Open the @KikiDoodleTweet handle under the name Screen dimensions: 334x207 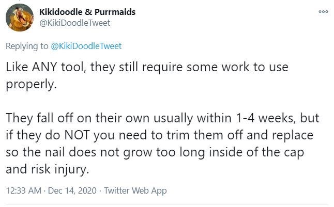(x=75, y=23)
